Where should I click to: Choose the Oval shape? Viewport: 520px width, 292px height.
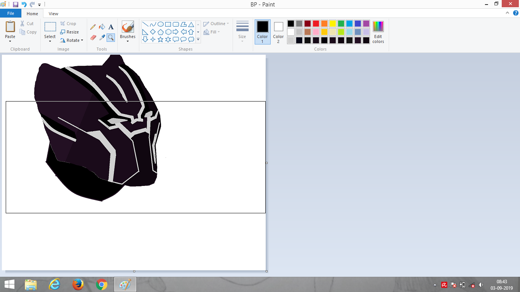(161, 24)
